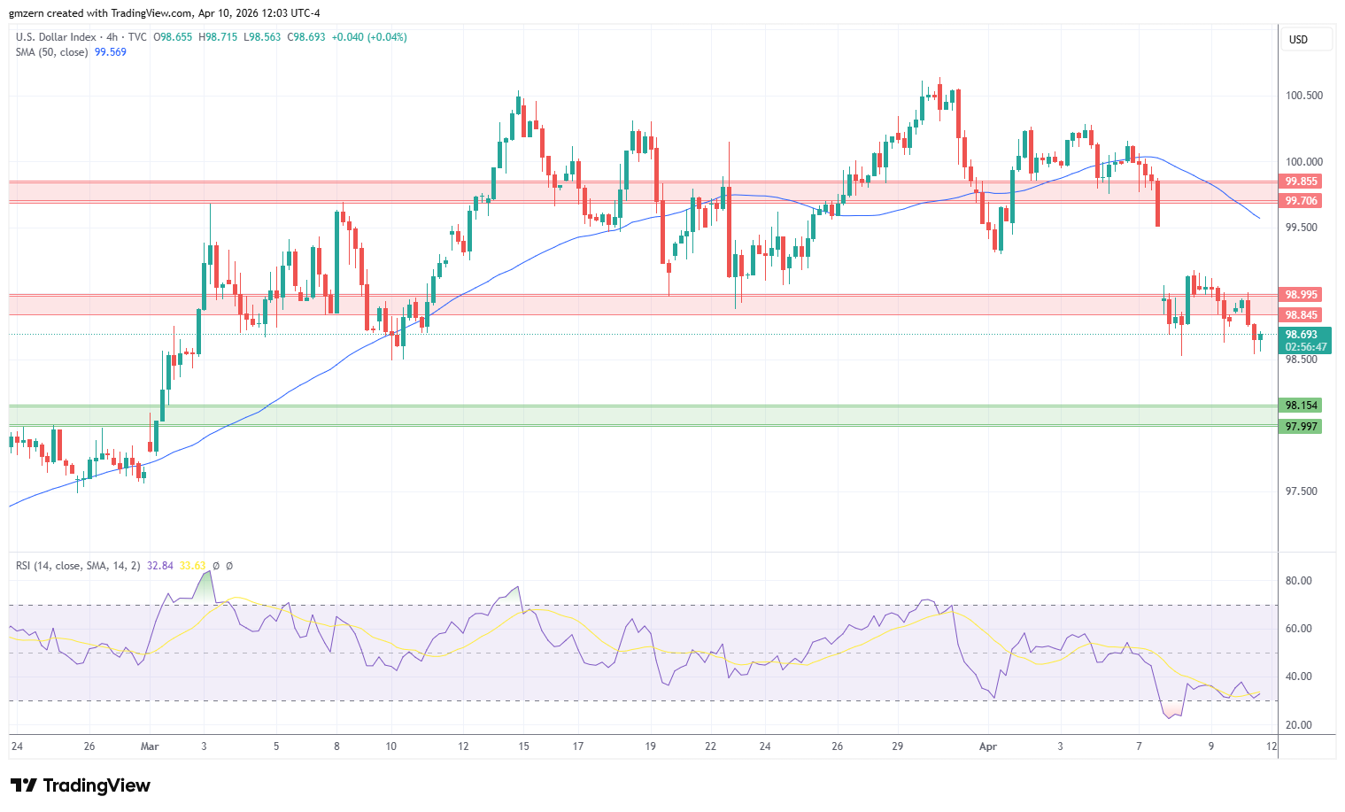Click the 98.995 zone price label
Screen dimensions: 1345x812
[x=1302, y=295]
